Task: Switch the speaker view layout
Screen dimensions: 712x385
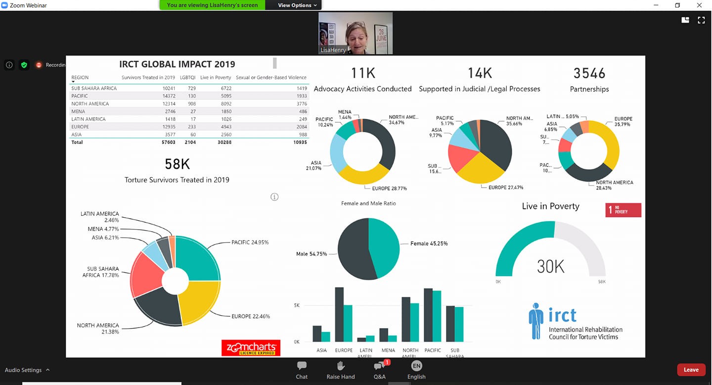Action: (x=685, y=20)
